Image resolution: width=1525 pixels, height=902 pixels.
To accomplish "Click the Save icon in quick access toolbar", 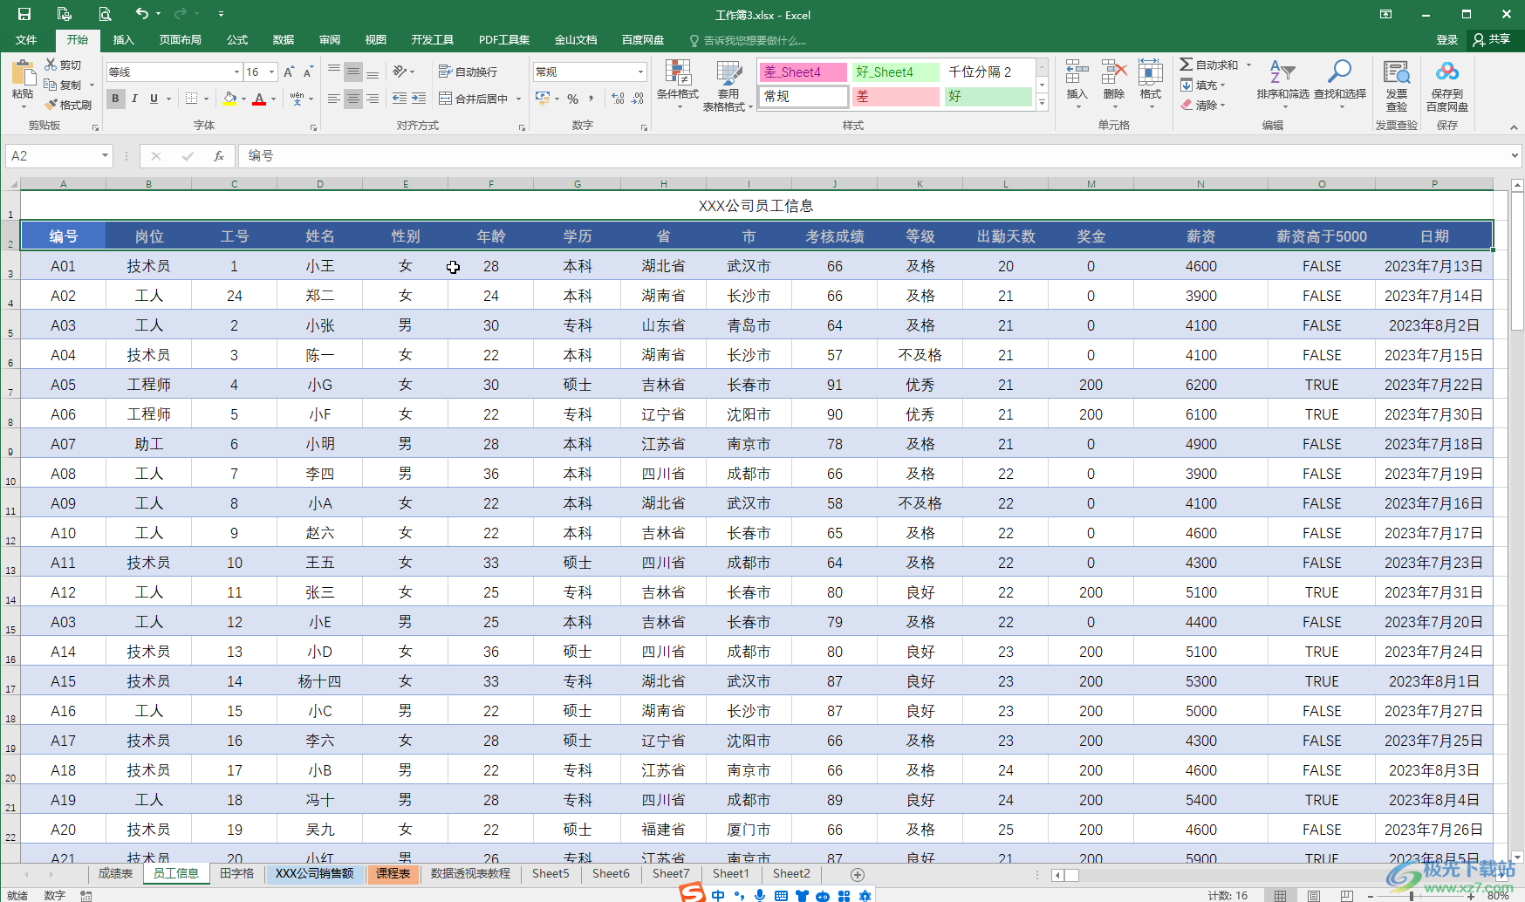I will [x=24, y=14].
